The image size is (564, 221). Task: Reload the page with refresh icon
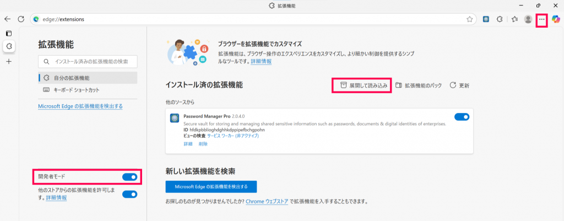[21, 19]
